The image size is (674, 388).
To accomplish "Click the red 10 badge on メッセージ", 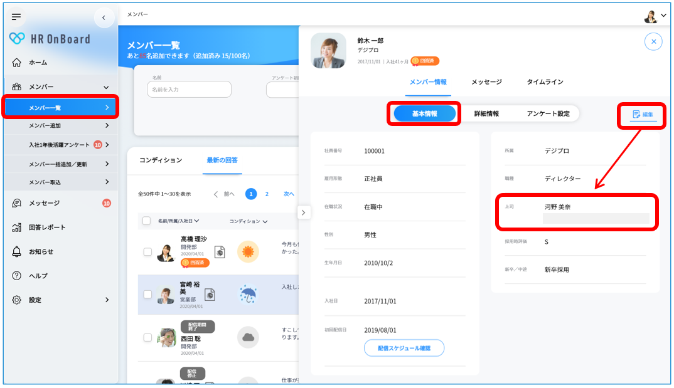I will point(107,203).
